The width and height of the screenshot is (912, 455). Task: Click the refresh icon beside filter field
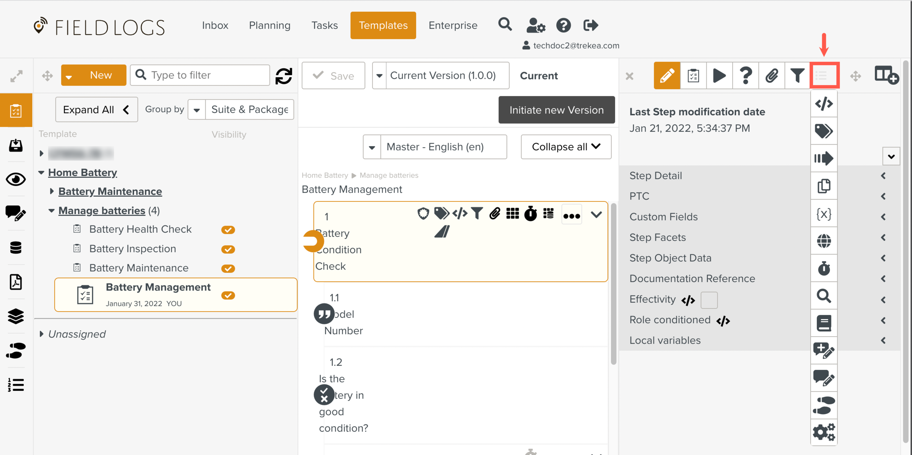point(283,76)
